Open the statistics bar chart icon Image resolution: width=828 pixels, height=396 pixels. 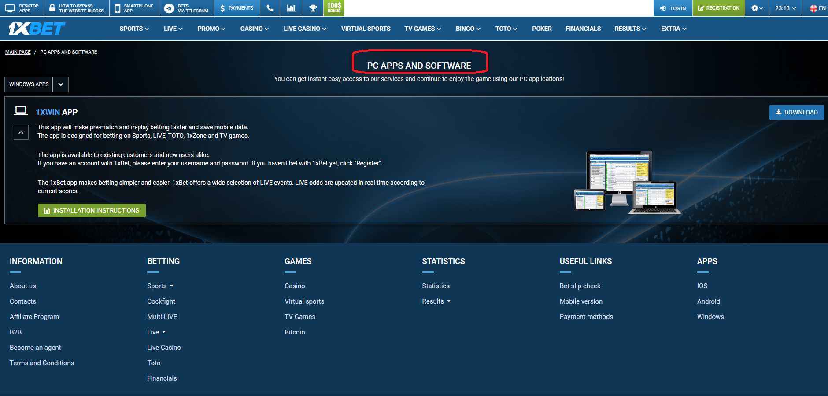click(291, 8)
